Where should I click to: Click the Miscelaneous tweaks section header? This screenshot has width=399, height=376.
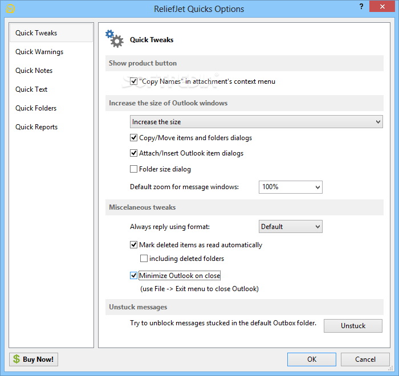[245, 207]
